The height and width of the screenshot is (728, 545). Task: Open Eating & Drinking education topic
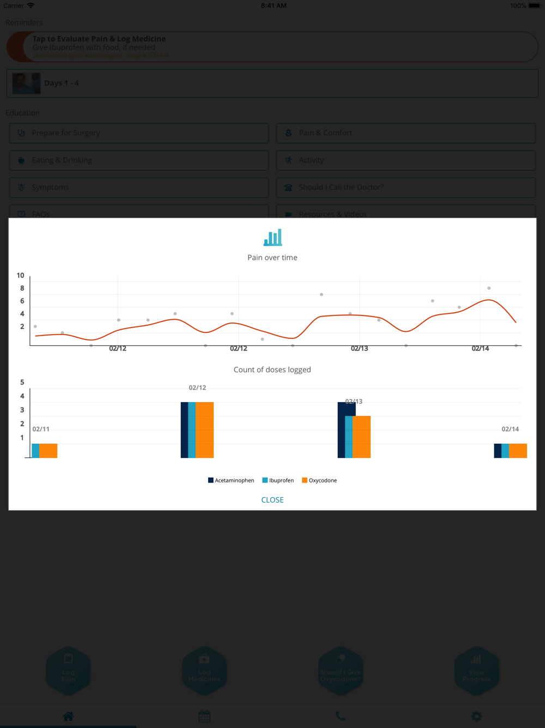139,160
